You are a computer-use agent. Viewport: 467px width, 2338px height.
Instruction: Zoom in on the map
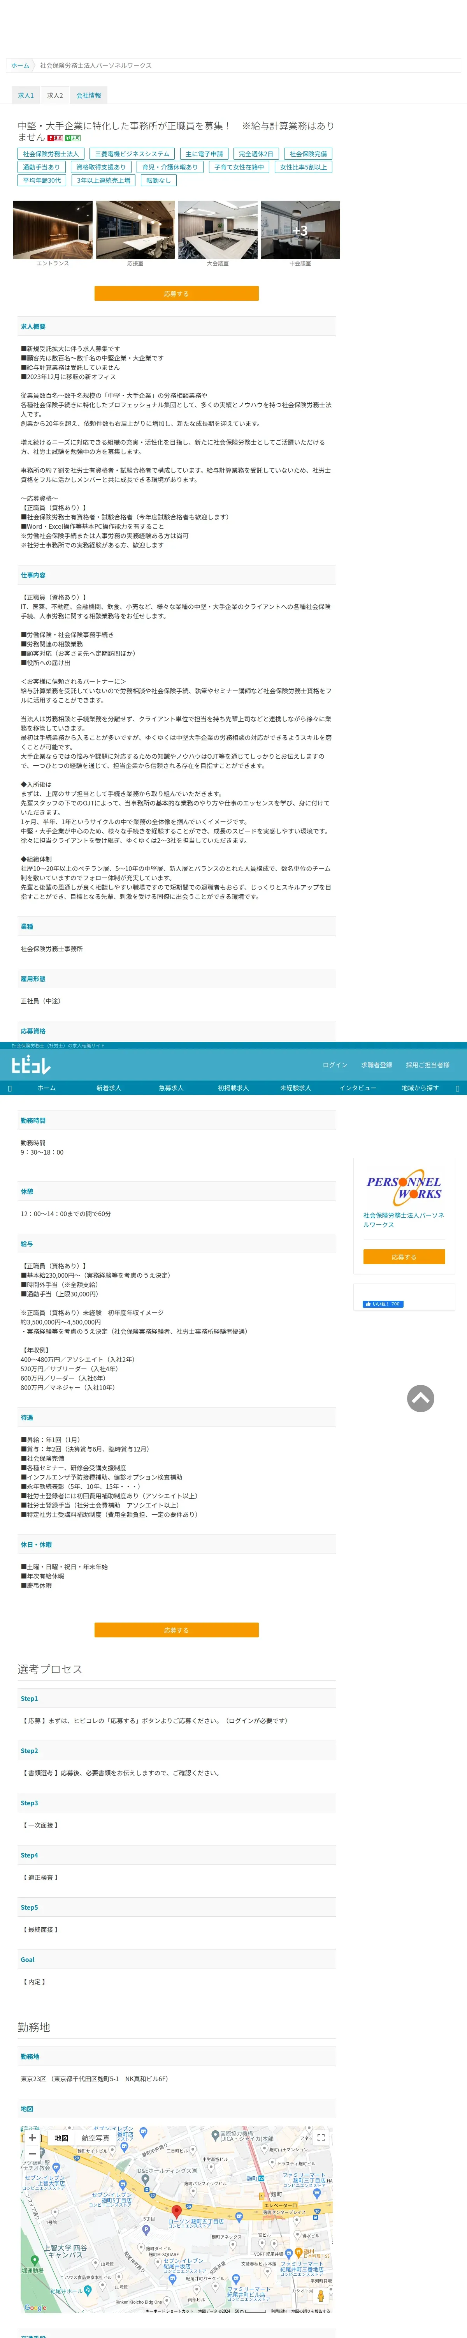click(32, 2137)
